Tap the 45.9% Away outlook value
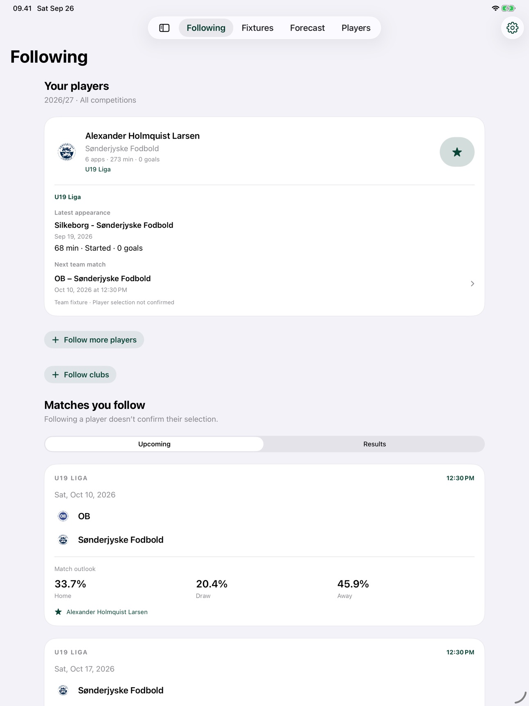Viewport: 529px width, 706px height. pyautogui.click(x=353, y=584)
